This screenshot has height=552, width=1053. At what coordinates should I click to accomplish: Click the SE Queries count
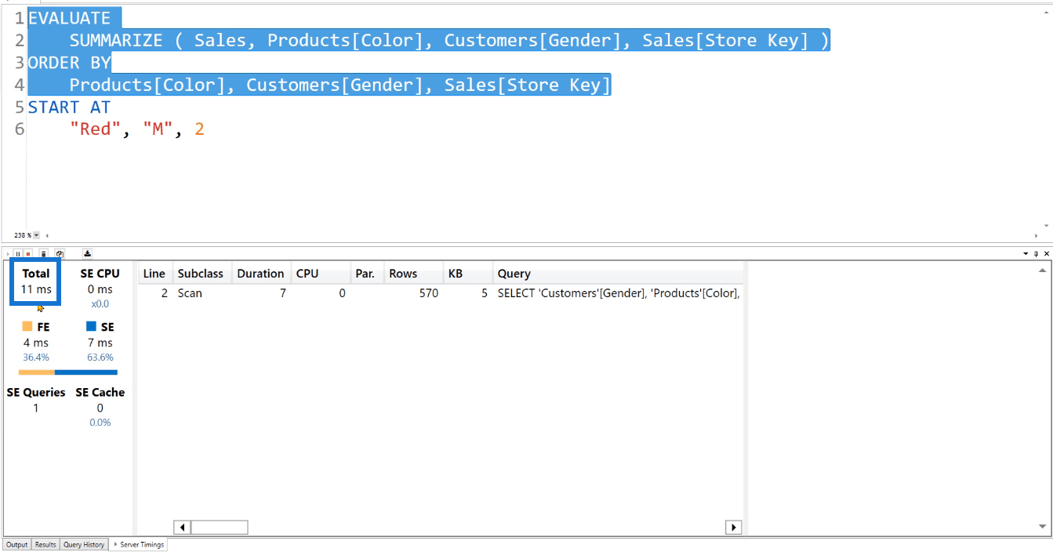point(35,408)
